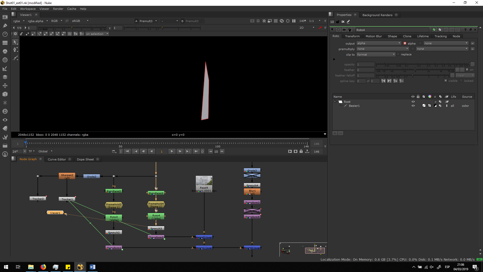
Task: Uncheck the alpha channel checkbox
Action: click(405, 43)
